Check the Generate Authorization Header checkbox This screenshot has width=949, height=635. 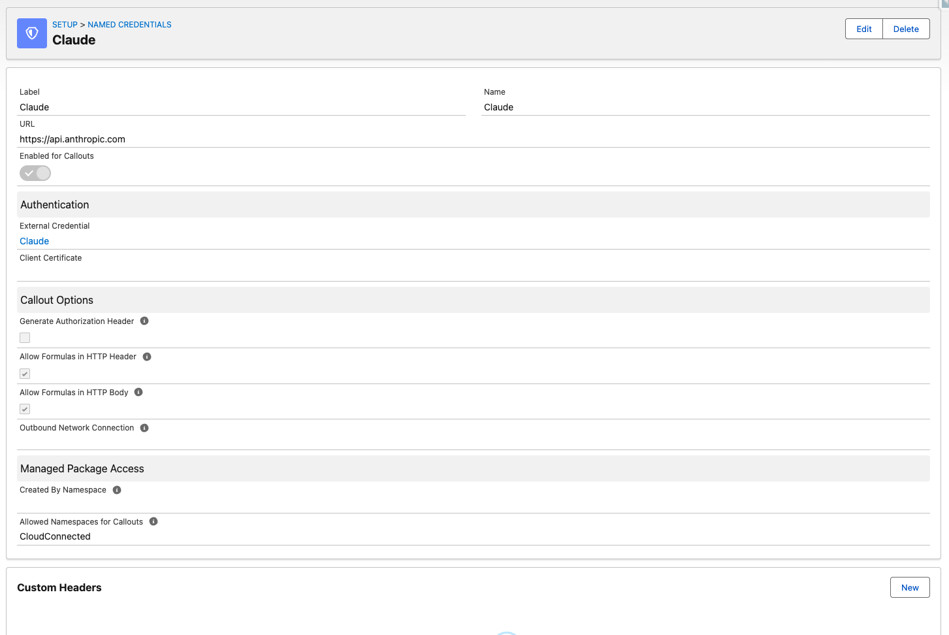25,338
